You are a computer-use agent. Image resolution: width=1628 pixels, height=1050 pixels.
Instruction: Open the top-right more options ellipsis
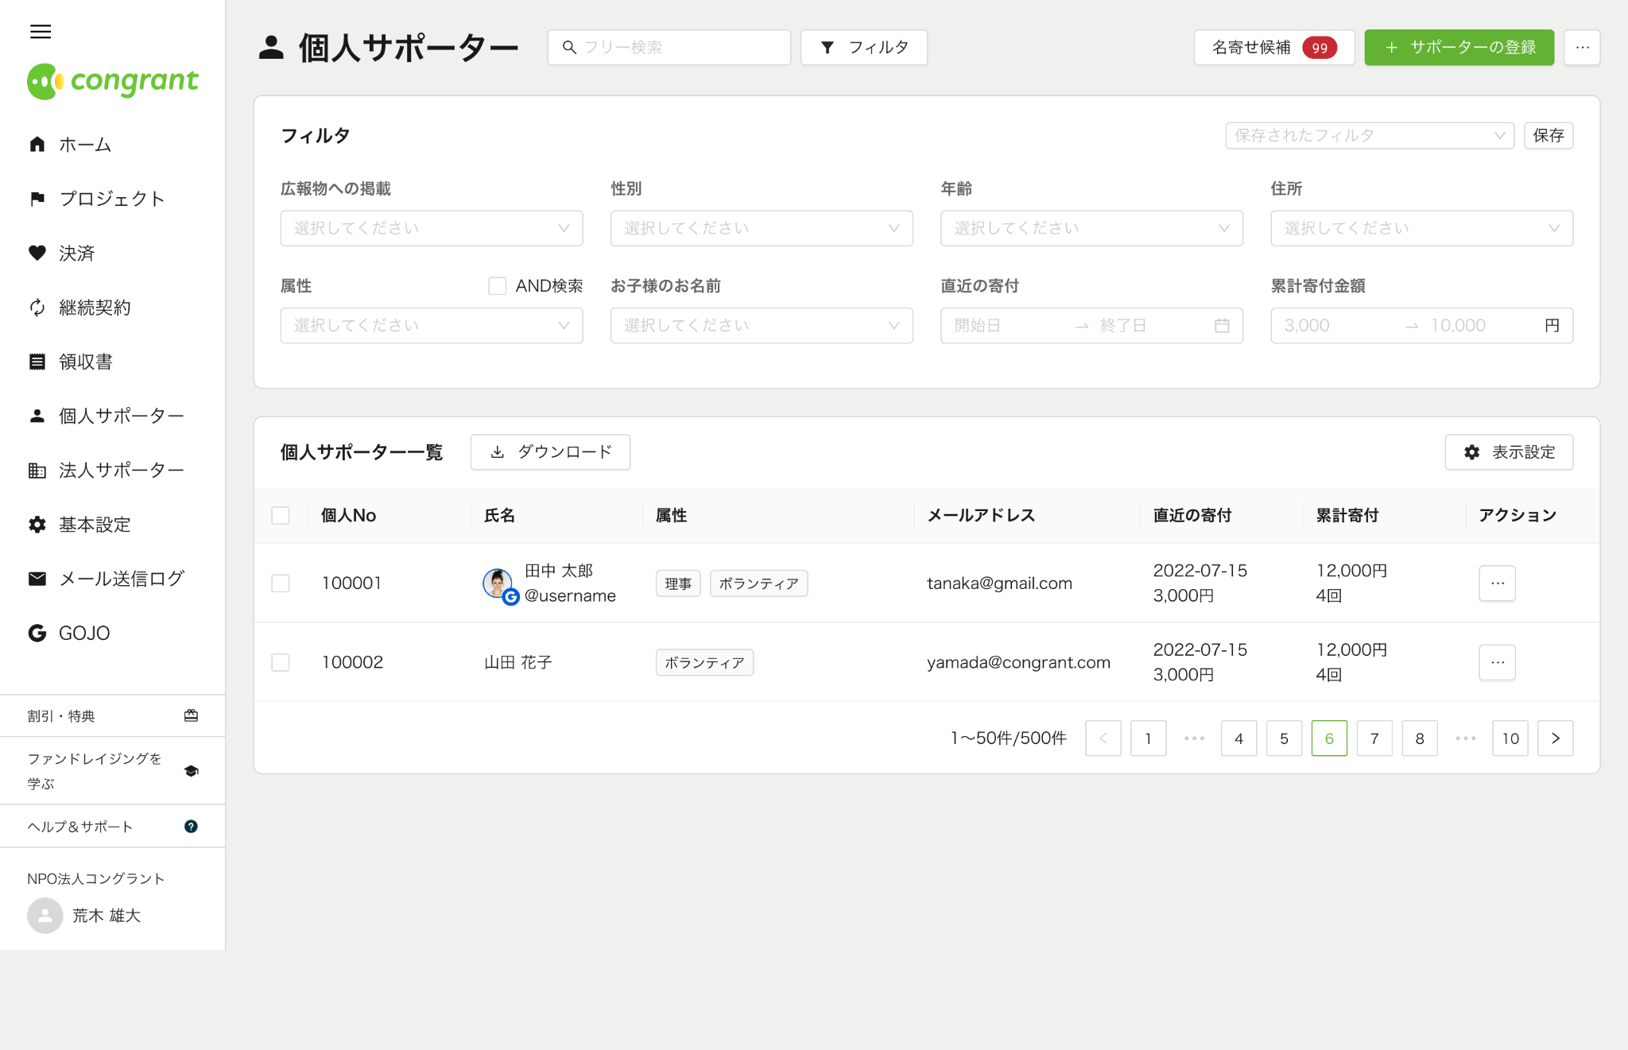[1582, 48]
